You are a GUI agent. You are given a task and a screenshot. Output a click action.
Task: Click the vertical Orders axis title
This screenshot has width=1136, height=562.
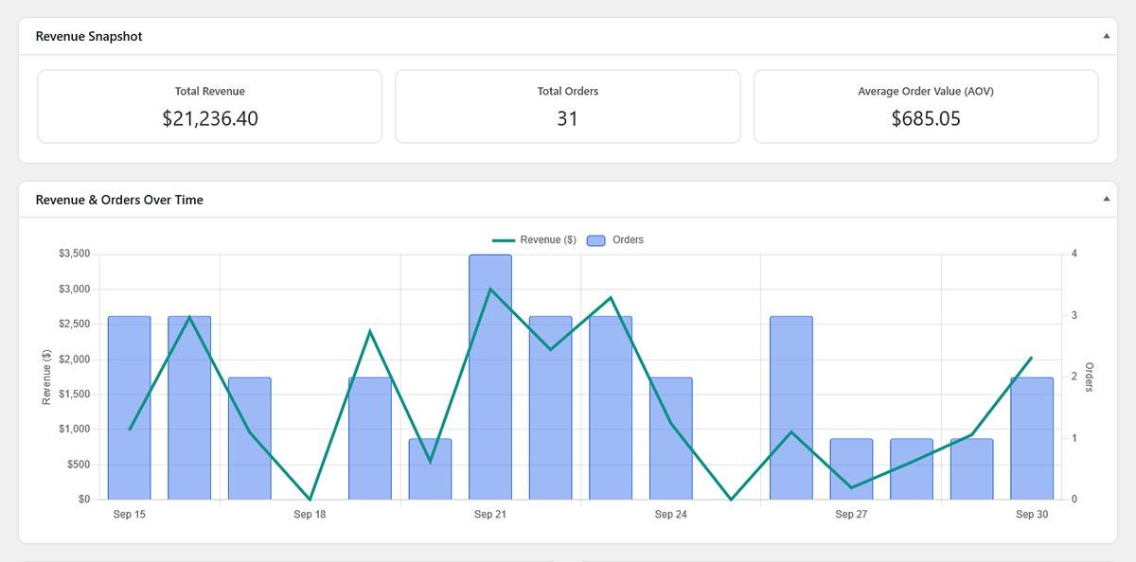pyautogui.click(x=1090, y=378)
